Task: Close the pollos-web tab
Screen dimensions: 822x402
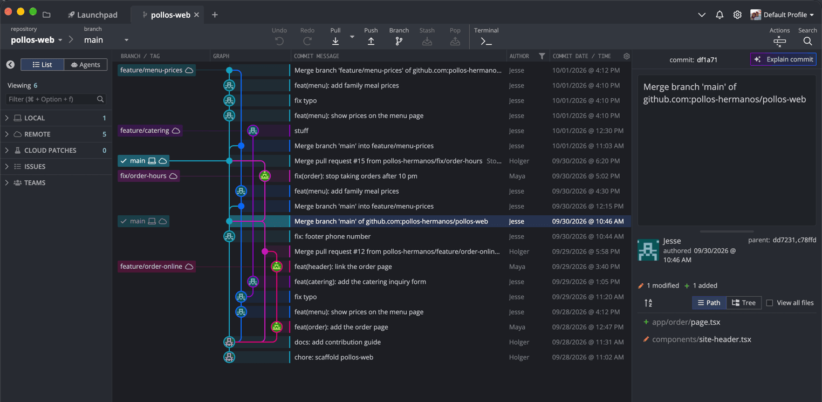Action: (196, 15)
